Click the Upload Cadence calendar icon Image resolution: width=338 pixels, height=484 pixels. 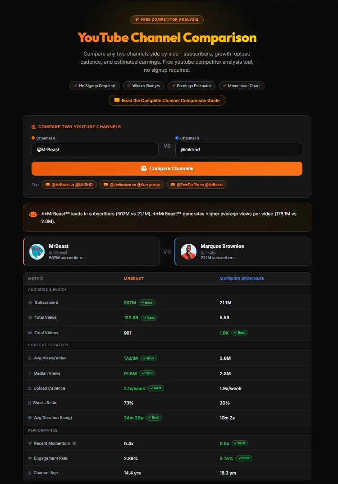[x=30, y=388]
